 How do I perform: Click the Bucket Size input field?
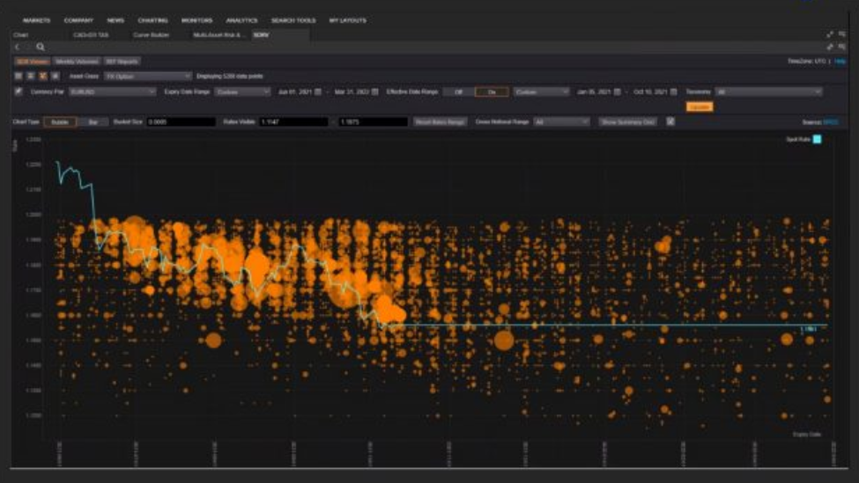click(181, 122)
